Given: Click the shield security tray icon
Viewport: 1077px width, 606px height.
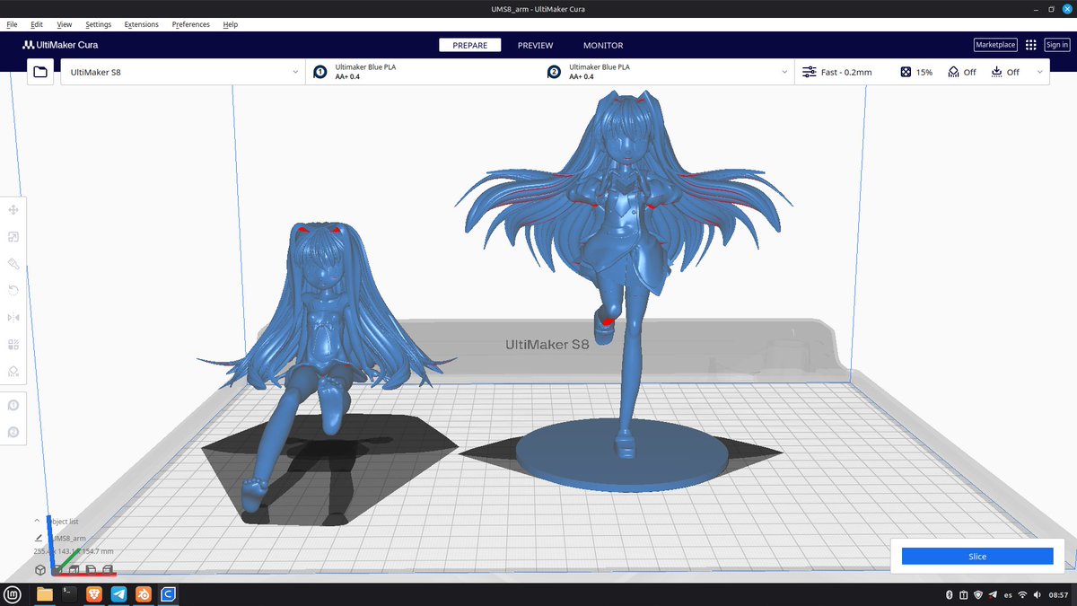Looking at the screenshot, I should pyautogui.click(x=977, y=594).
